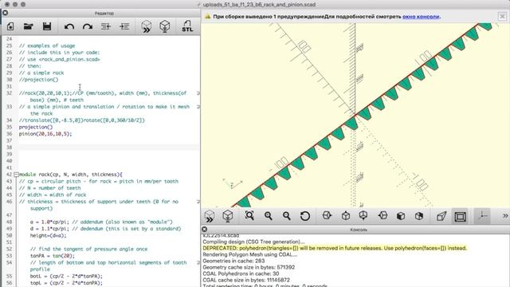Screen dimensions: 510x287
Task: Click 'Compiling design (CSG Tree generation)...' console line
Action: pyautogui.click(x=253, y=242)
